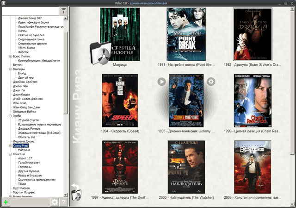This screenshot has height=208, width=296.
Task: Select Мартин Лоуренс tree item
Action: click(x=24, y=193)
